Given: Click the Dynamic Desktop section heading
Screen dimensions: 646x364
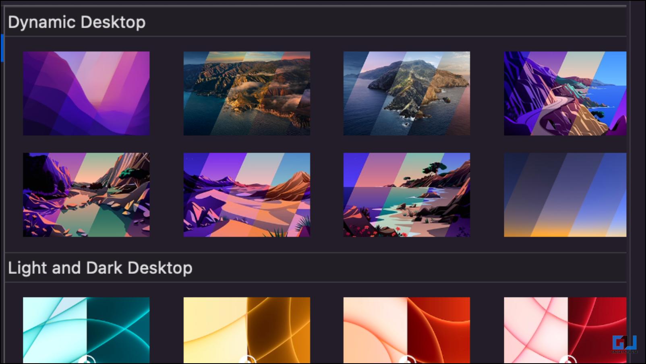Looking at the screenshot, I should [x=77, y=23].
